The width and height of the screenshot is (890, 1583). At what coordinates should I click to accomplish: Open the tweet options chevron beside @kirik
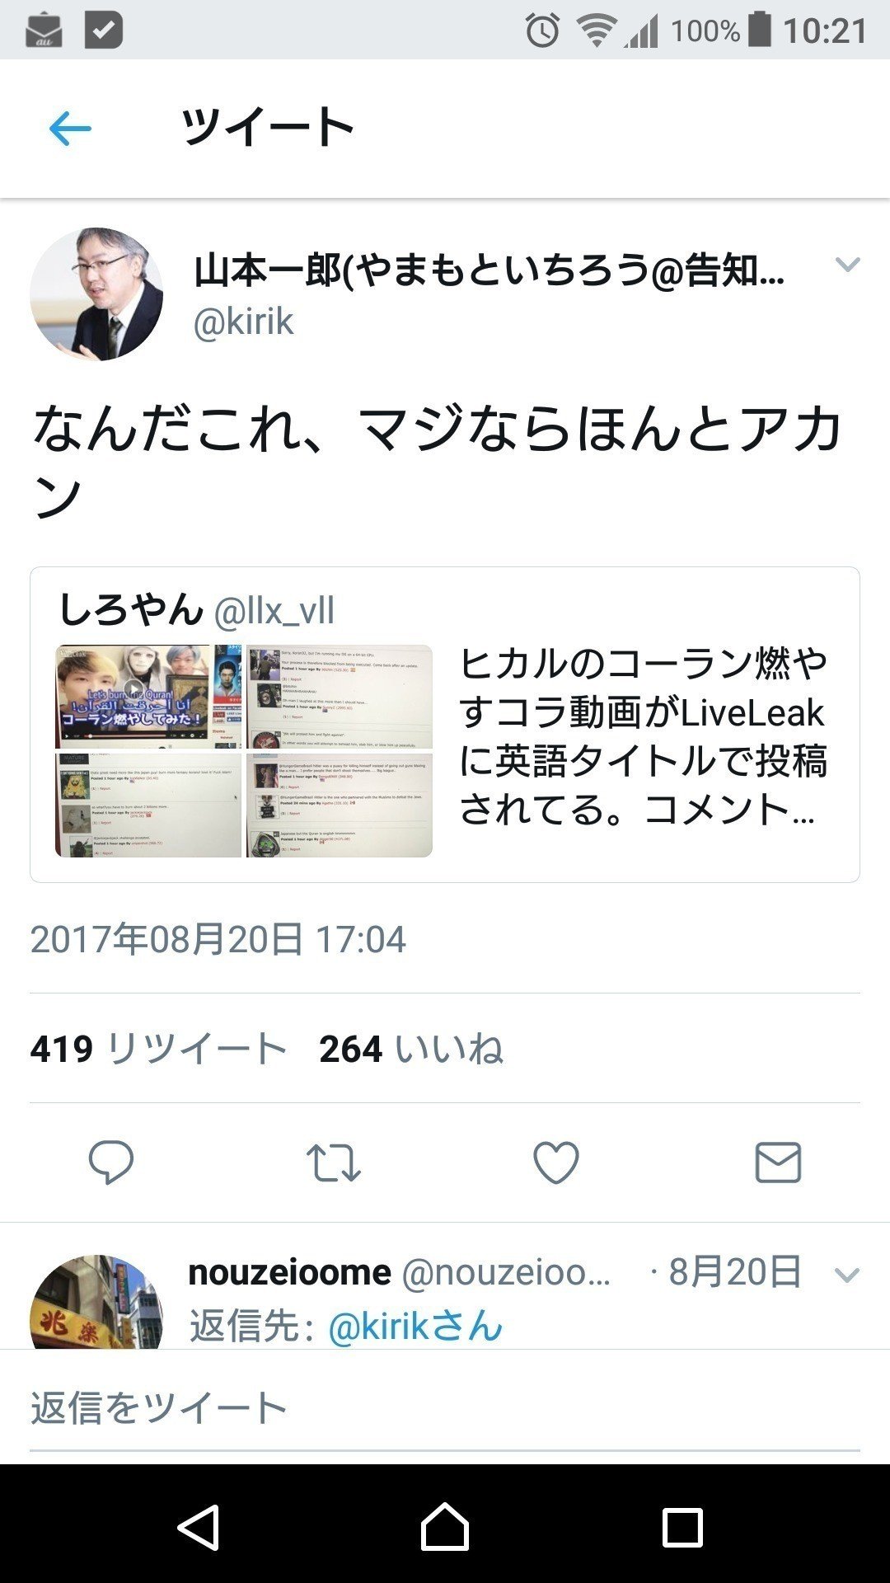click(x=847, y=265)
